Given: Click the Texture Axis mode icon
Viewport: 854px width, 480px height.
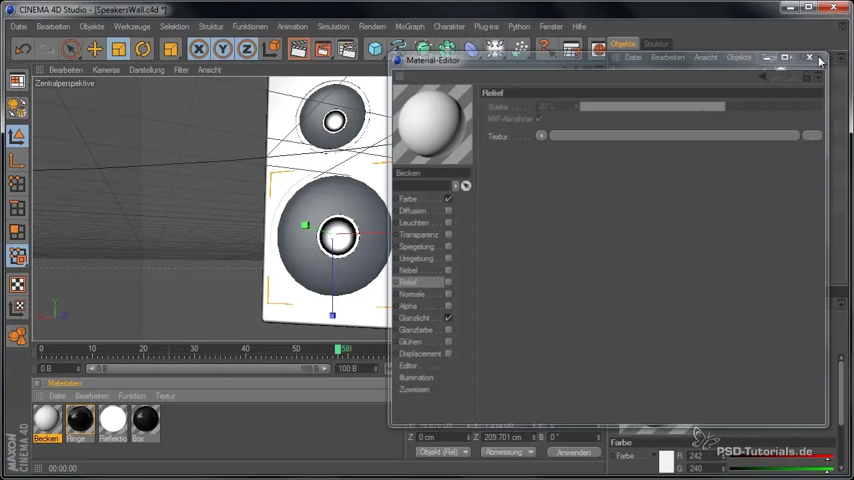Looking at the screenshot, I should [x=17, y=308].
